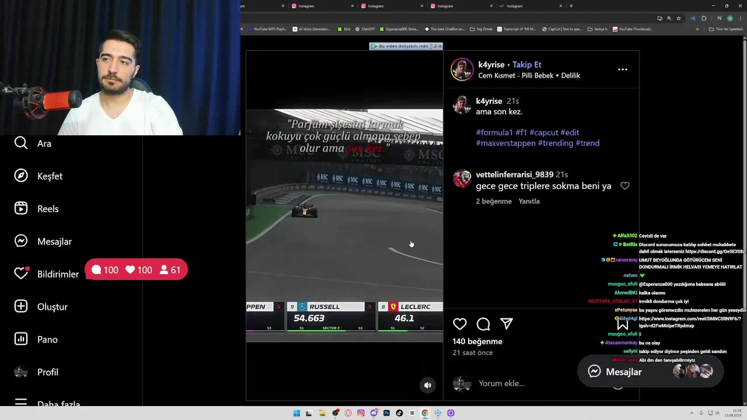
Task: Open the İng Örnek bookmark folder
Action: (x=481, y=29)
